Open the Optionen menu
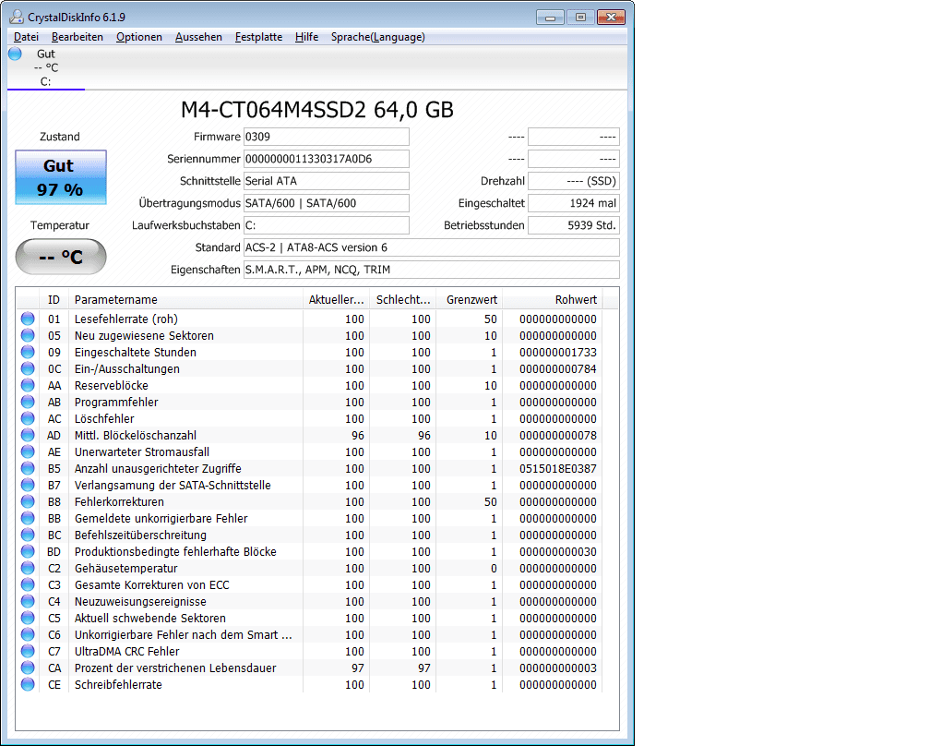The height and width of the screenshot is (746, 930). tap(138, 37)
